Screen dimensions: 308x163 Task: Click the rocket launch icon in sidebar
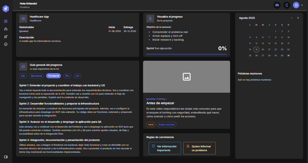pos(6,36)
